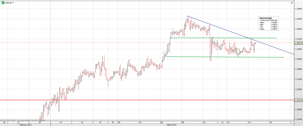Click the 1.32750 price axis label

pos(298,119)
